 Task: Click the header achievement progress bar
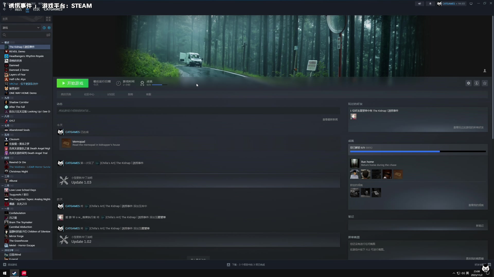160,85
